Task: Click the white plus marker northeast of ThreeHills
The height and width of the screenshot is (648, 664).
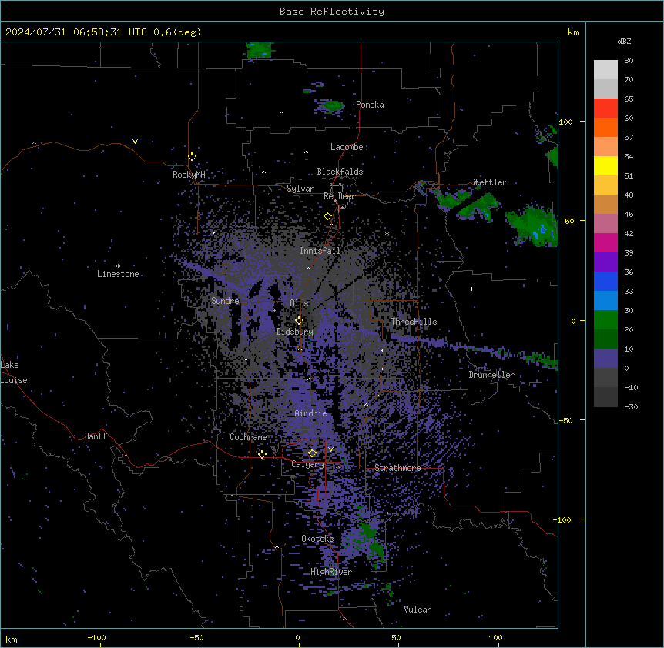Action: pyautogui.click(x=471, y=289)
